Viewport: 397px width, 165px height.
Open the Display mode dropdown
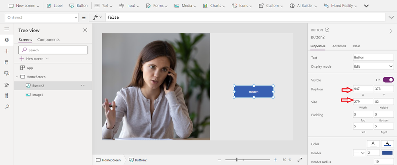coord(374,66)
